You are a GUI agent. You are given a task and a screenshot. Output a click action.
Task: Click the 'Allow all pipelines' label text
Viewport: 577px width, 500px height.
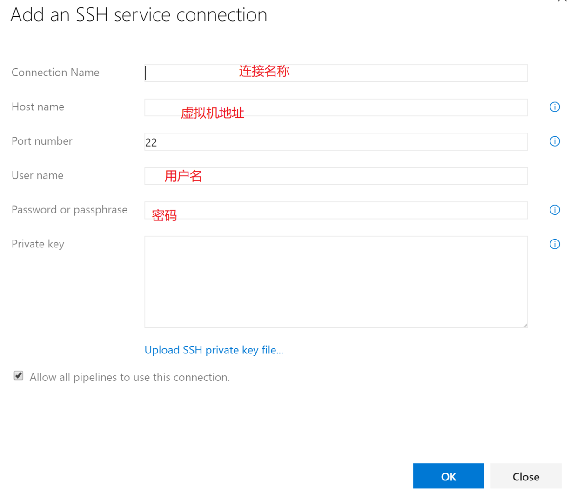pyautogui.click(x=129, y=377)
